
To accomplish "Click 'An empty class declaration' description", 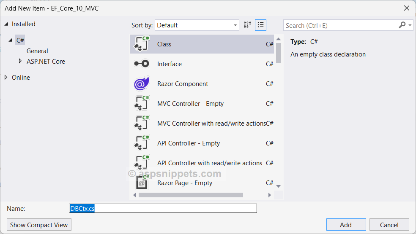I will coord(328,54).
